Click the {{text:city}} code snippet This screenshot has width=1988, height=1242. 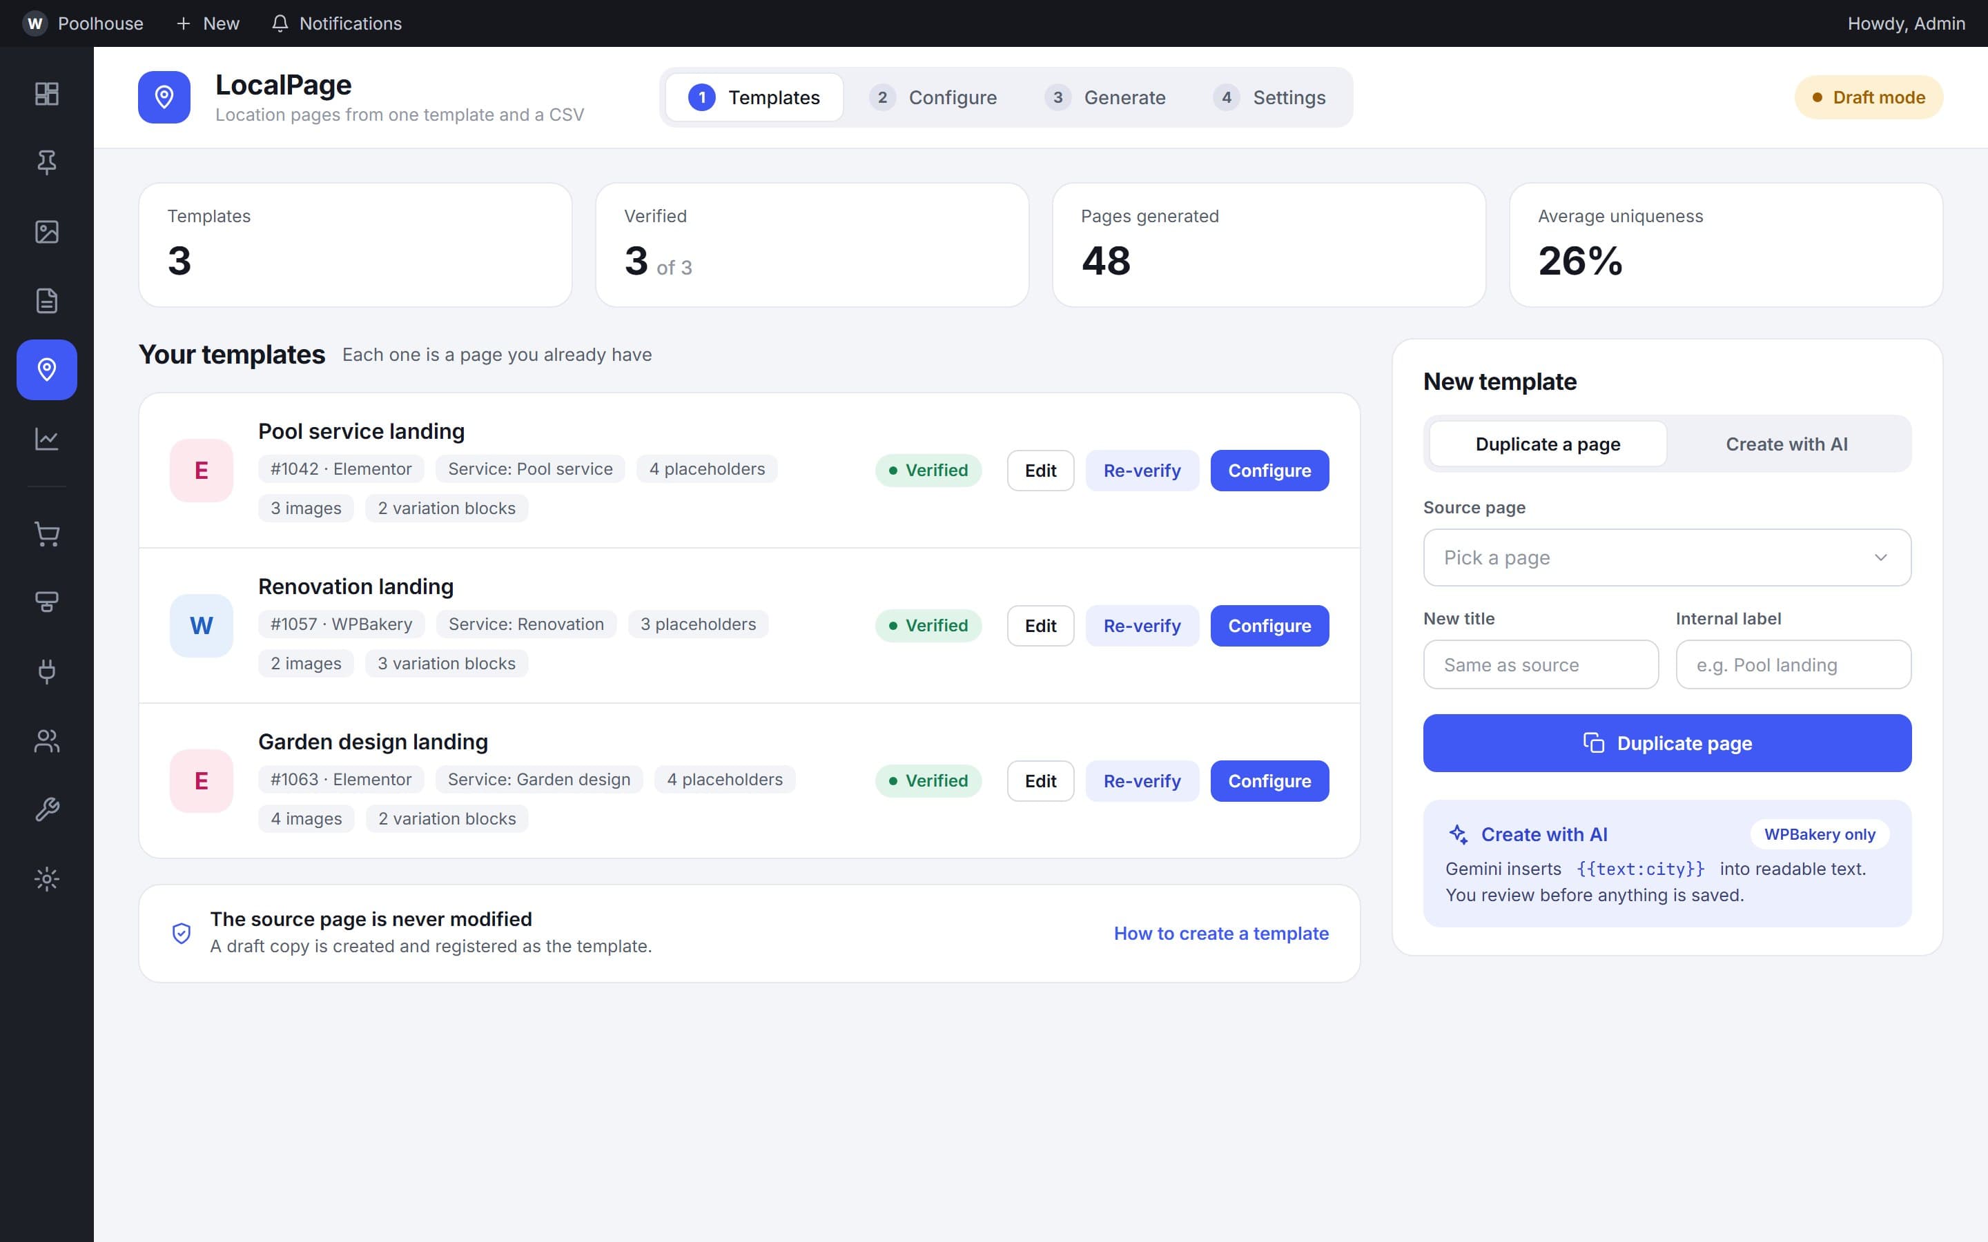(1641, 869)
